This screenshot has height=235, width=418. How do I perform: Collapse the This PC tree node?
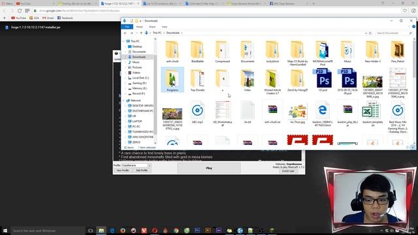point(123,41)
